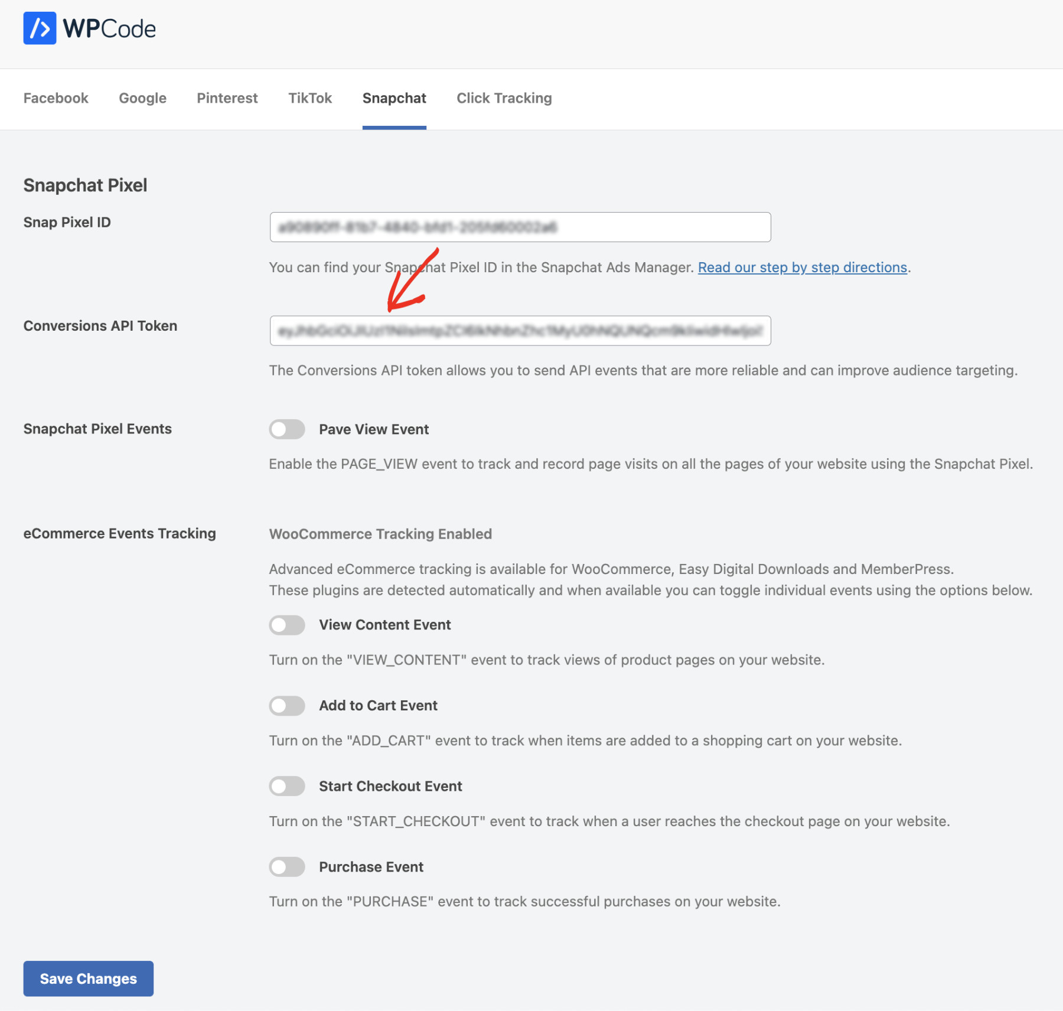
Task: Focus the Snap Pixel ID field
Action: pyautogui.click(x=520, y=227)
